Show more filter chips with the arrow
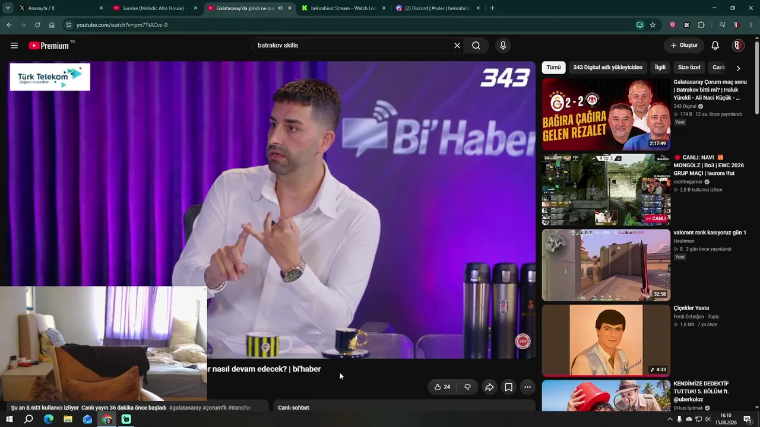 pyautogui.click(x=738, y=68)
